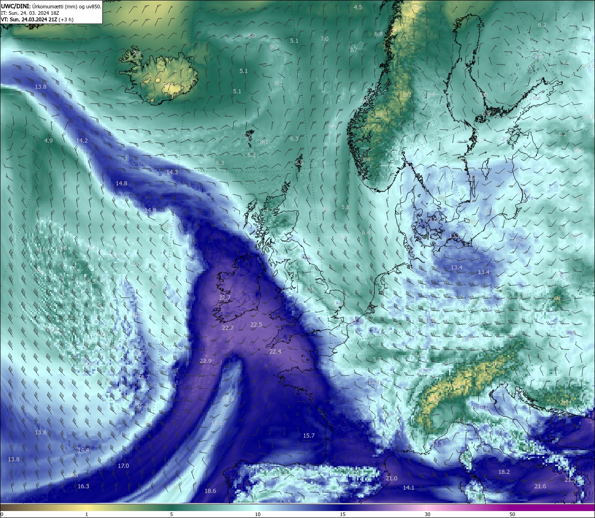Click the '18.2' value on the map
595x518 pixels.
click(504, 472)
